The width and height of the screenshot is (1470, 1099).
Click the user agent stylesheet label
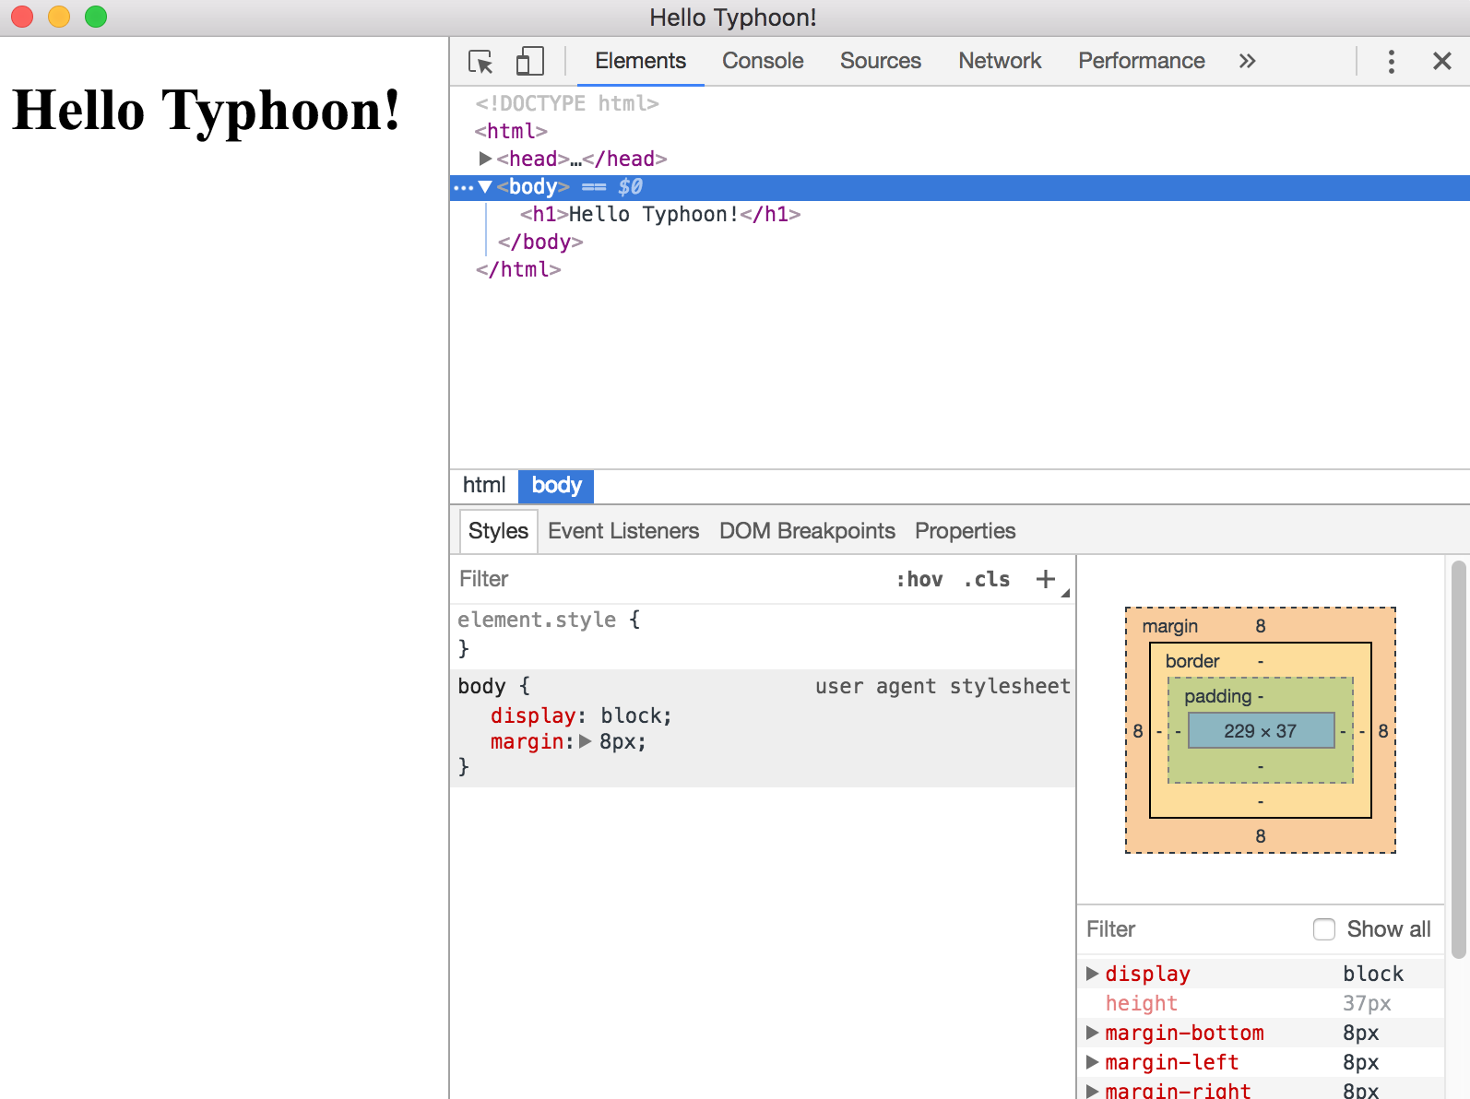click(x=942, y=686)
